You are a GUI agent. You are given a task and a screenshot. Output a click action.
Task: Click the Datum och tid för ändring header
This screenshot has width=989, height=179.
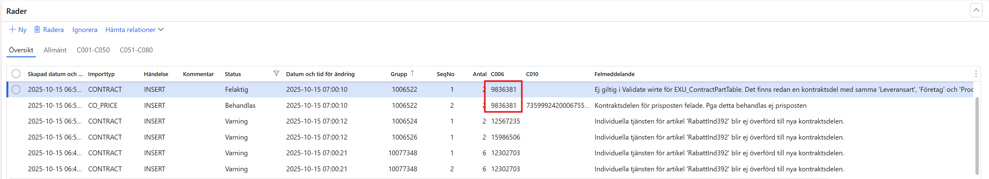[x=320, y=74]
